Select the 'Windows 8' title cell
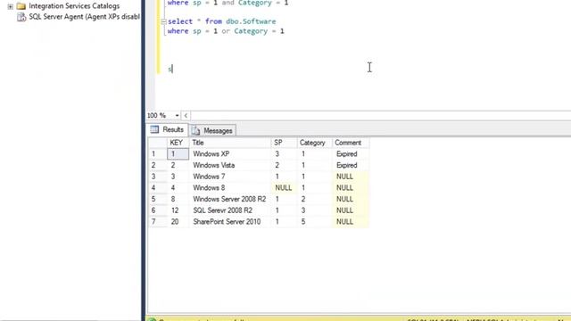This screenshot has height=321, width=571. [230, 188]
